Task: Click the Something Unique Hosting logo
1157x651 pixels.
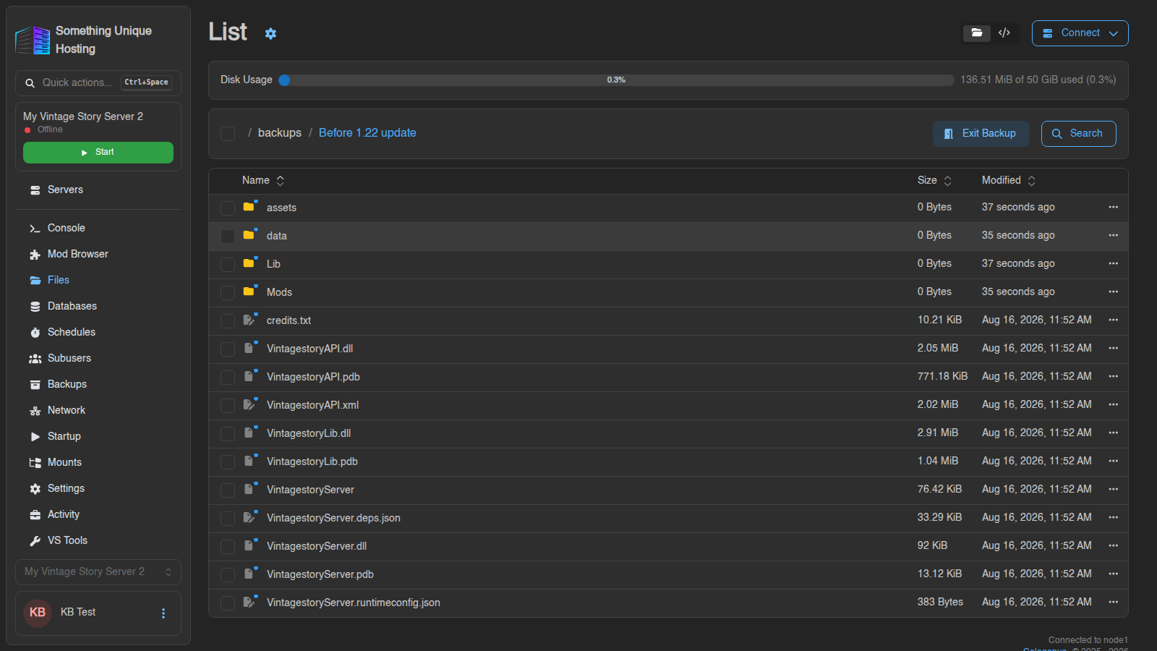Action: tap(33, 40)
